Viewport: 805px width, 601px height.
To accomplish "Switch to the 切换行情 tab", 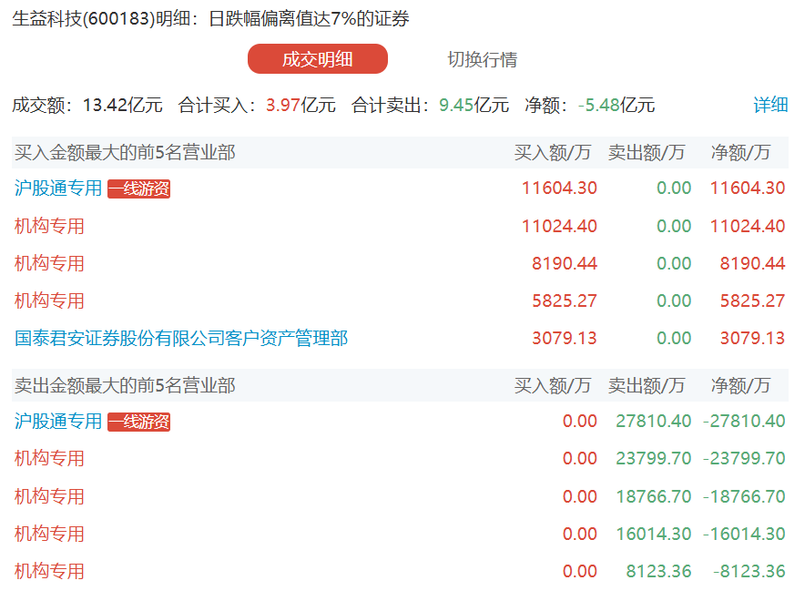I will (x=482, y=59).
